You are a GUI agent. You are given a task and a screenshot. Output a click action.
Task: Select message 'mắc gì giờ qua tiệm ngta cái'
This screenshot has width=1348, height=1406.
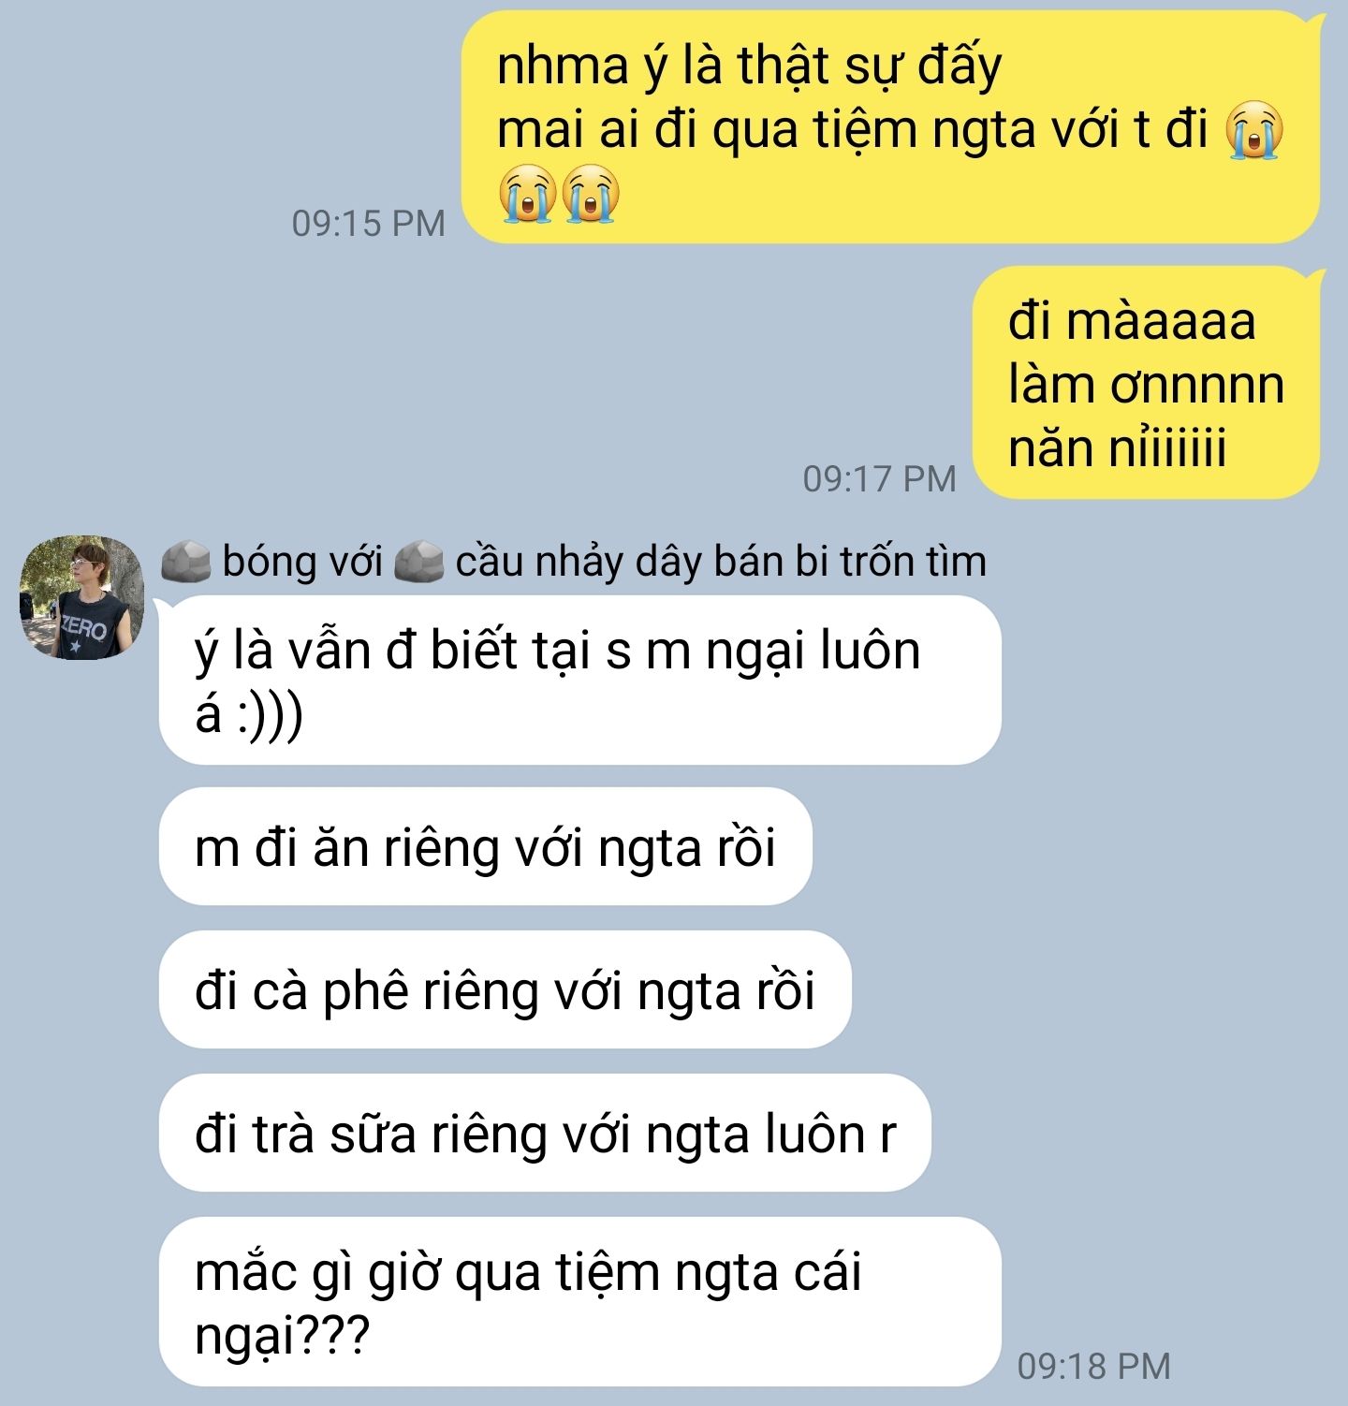click(580, 1301)
